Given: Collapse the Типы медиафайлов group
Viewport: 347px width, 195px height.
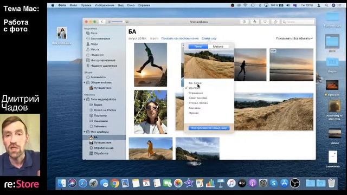Looking at the screenshot, I should (85, 99).
